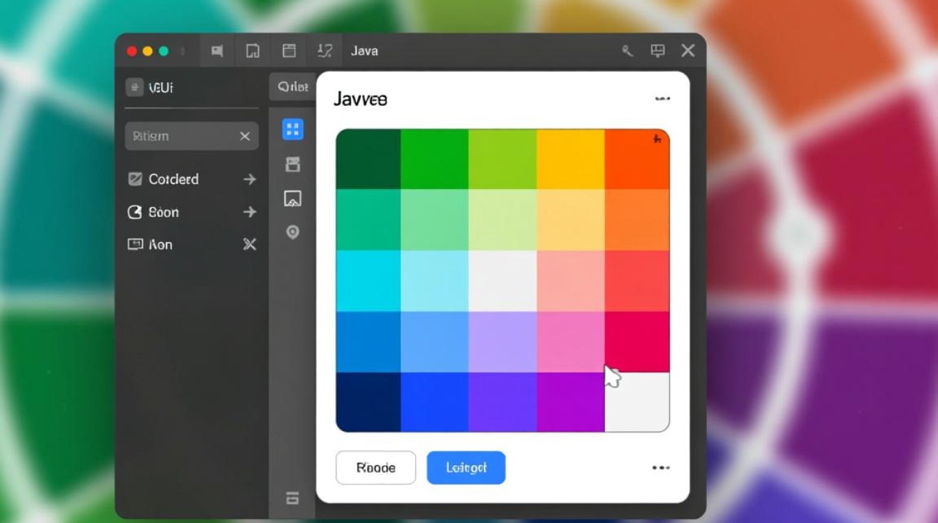The width and height of the screenshot is (938, 523).
Task: Select the grid view icon in the vertical toolbar
Action: [292, 130]
